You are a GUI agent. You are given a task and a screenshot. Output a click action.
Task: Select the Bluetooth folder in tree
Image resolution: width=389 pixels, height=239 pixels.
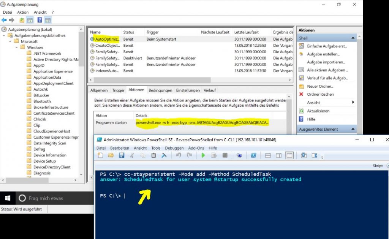[42, 101]
